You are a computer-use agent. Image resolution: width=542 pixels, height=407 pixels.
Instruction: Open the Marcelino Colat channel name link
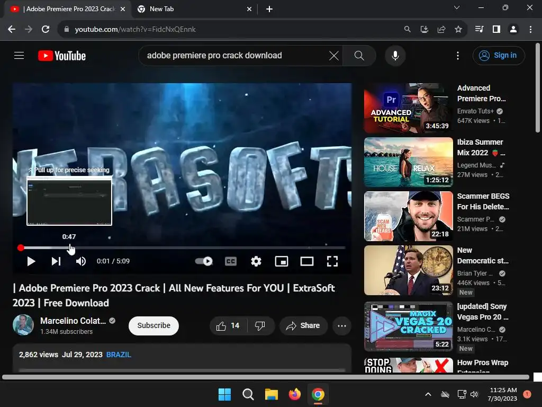point(73,321)
